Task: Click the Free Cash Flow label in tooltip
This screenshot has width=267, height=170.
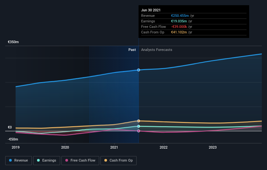Action: click(x=154, y=27)
